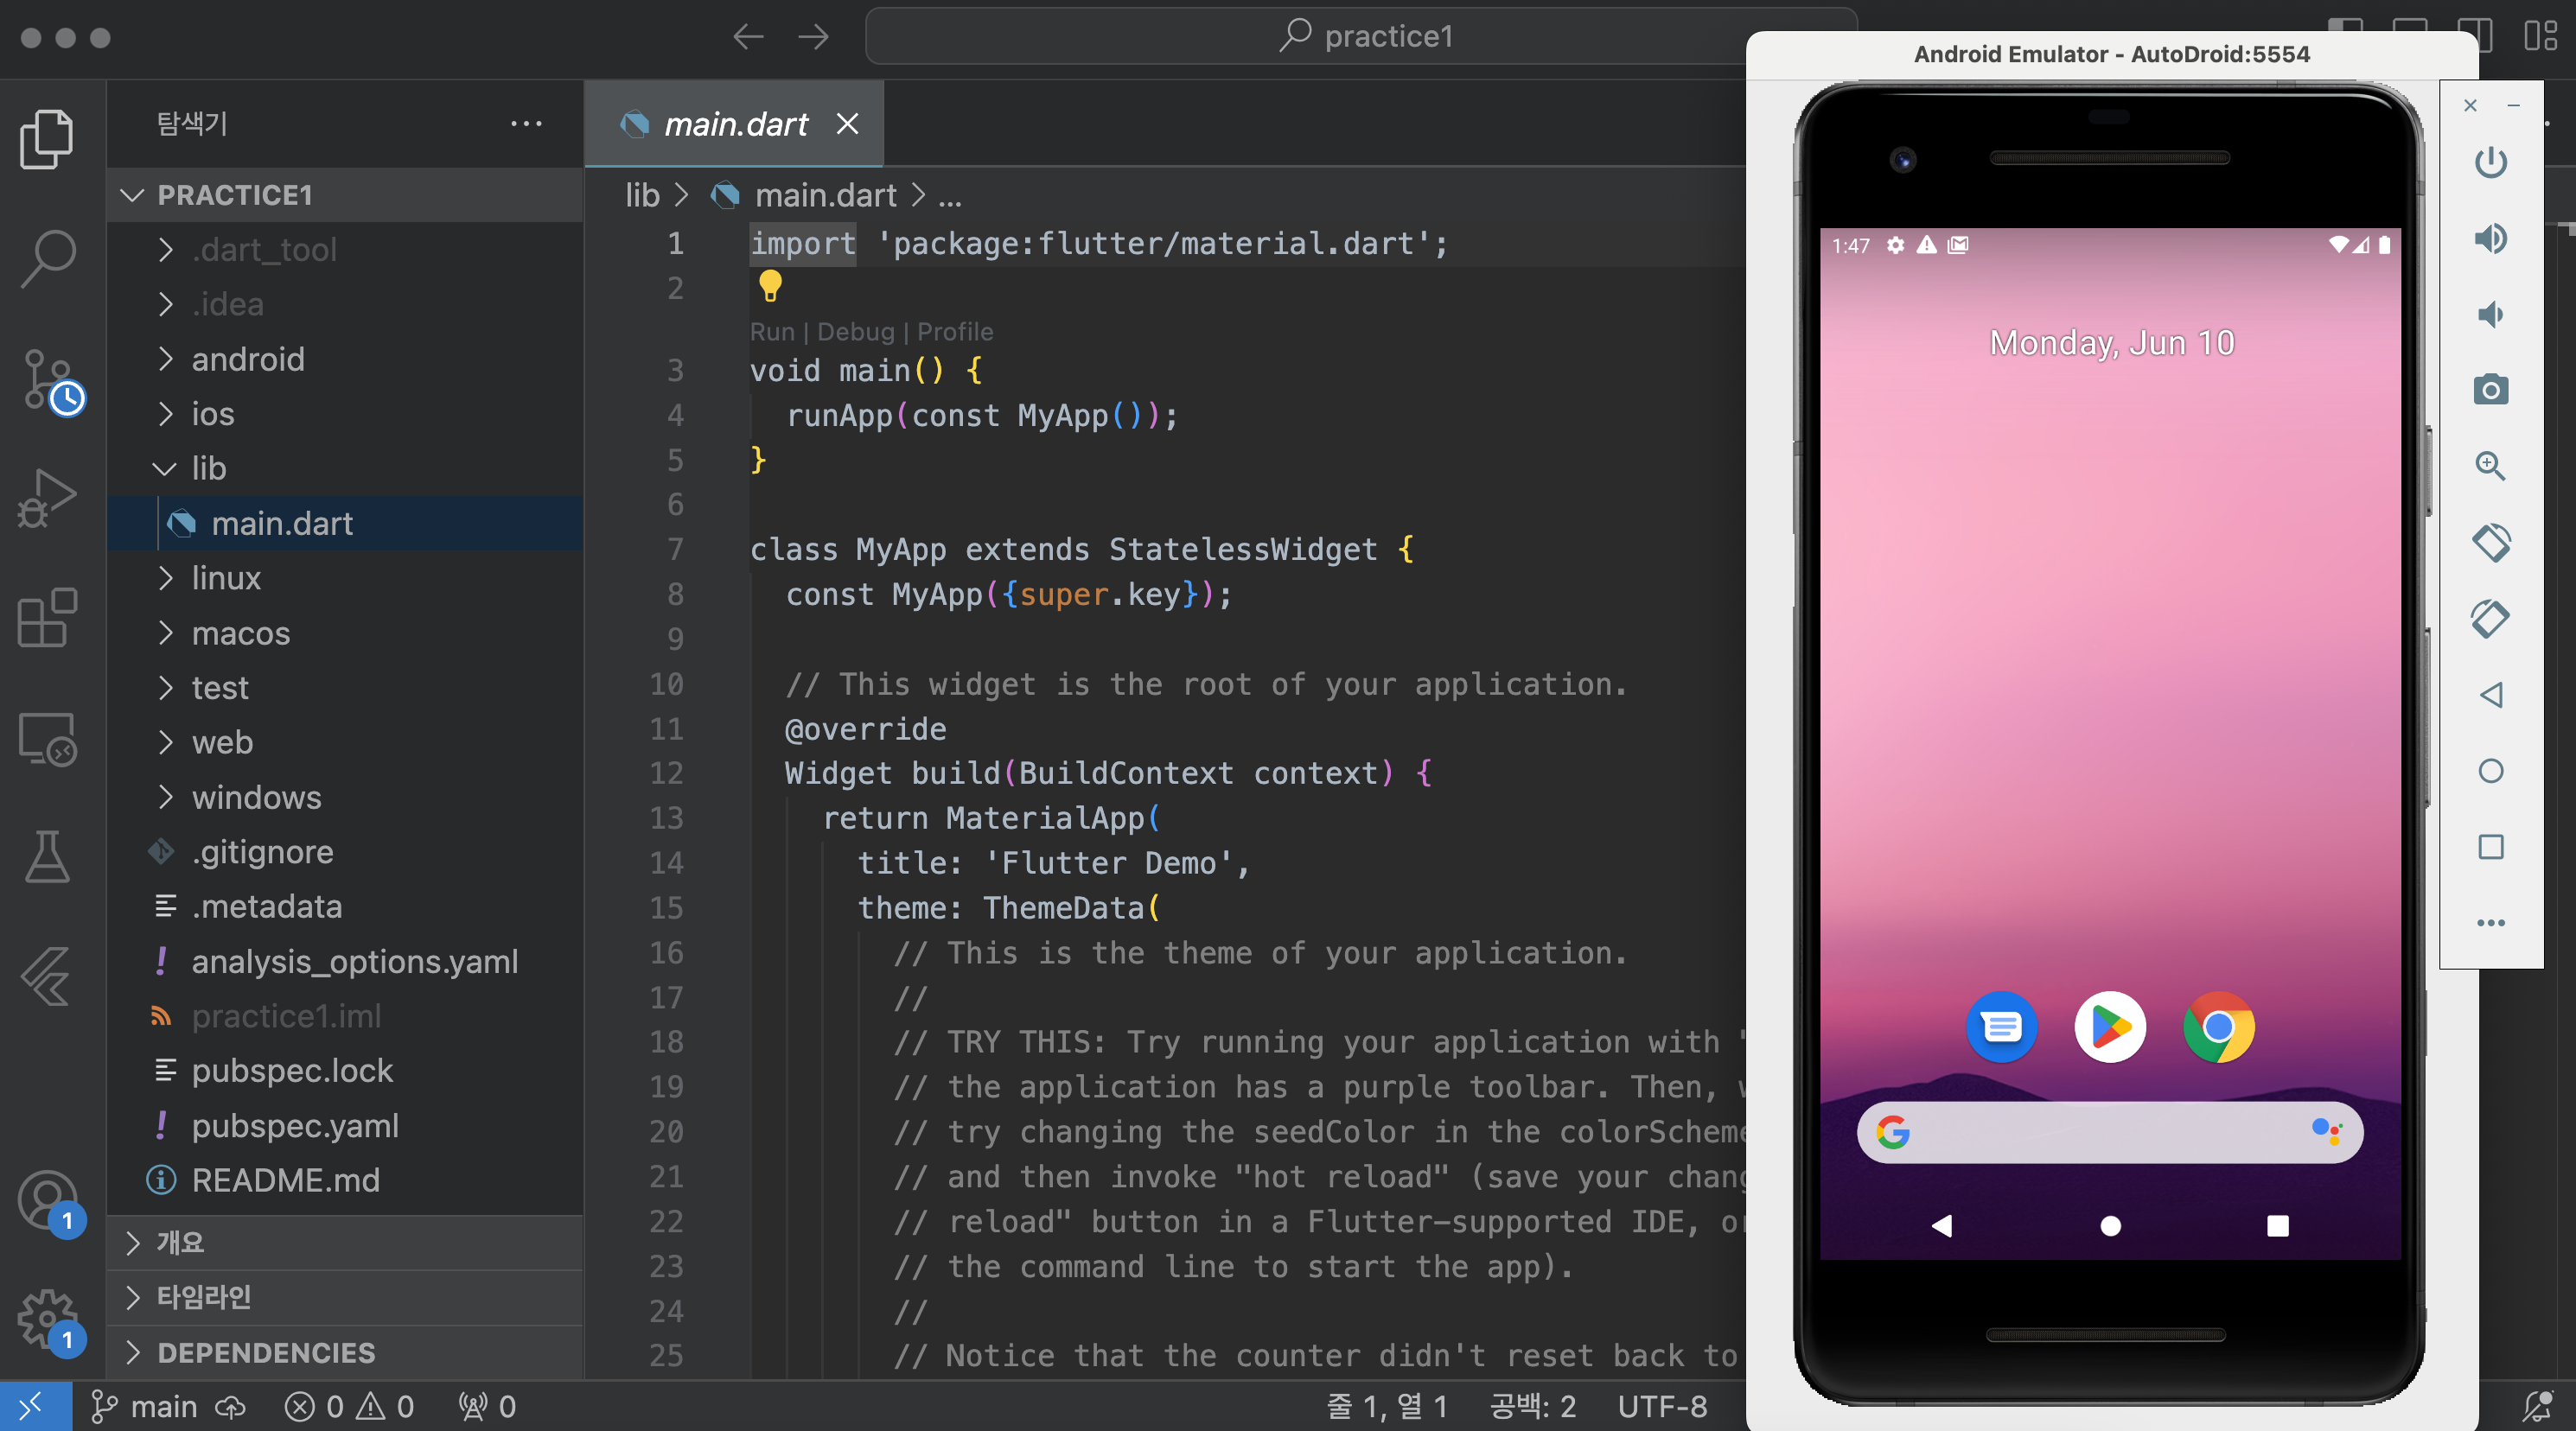Screen dimensions: 2576x1431
Task: Open Run and Debug view
Action: pos(47,498)
